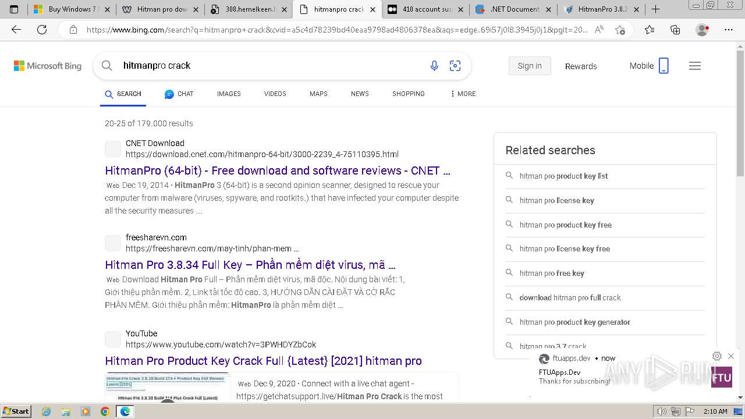Screen dimensions: 745x419
Task: Close the hitmanpro crack tab
Action: coord(373,9)
